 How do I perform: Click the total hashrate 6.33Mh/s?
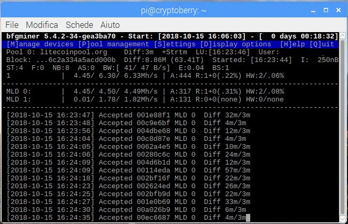pyautogui.click(x=141, y=76)
